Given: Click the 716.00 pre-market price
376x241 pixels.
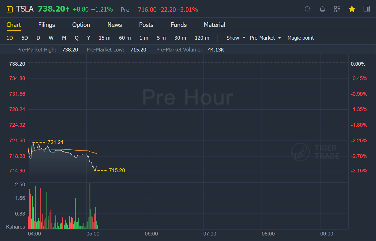Looking at the screenshot, I should [147, 10].
